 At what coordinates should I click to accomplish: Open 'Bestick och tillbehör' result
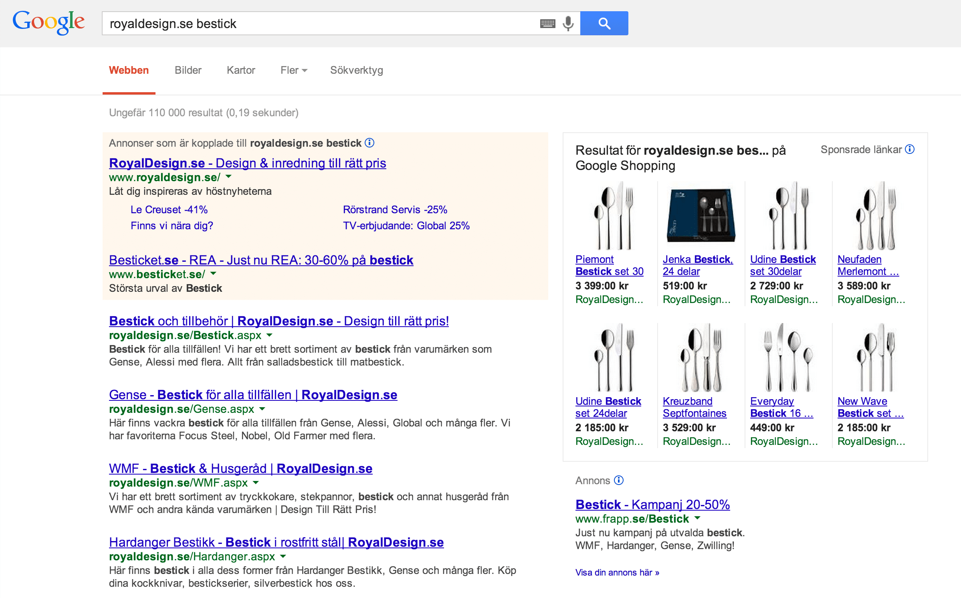click(279, 321)
